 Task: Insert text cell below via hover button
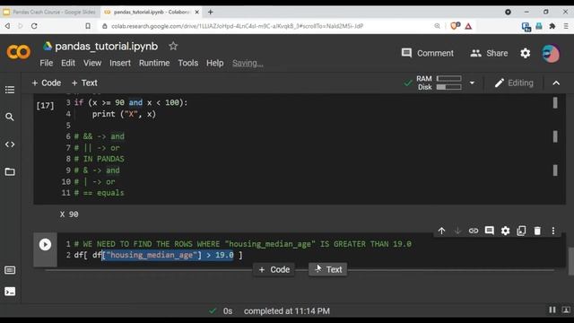(328, 269)
